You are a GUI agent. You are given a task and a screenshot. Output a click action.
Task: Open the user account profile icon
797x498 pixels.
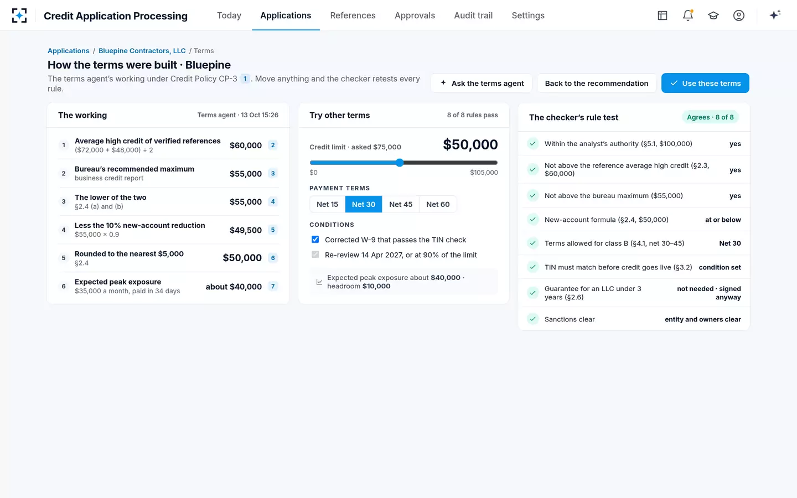[739, 15]
